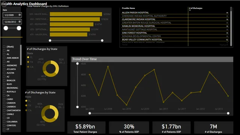This screenshot has width=240, height=135.
Task: Select BEAR VALLEY COMMUNITY HOSPITAL row
Action: click(175, 39)
